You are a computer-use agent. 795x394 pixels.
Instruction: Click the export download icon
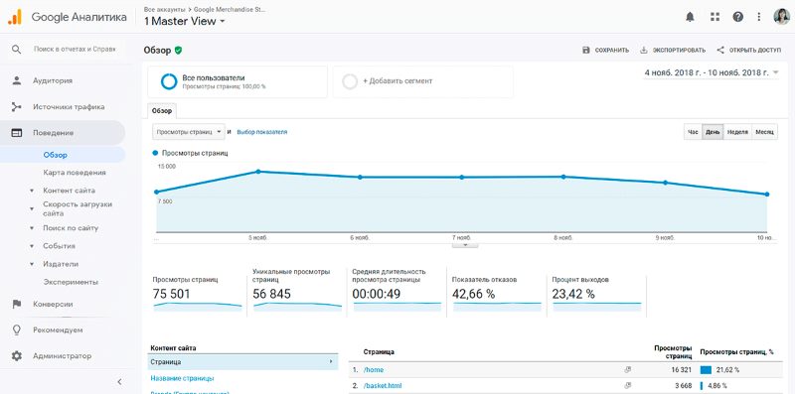coord(644,51)
